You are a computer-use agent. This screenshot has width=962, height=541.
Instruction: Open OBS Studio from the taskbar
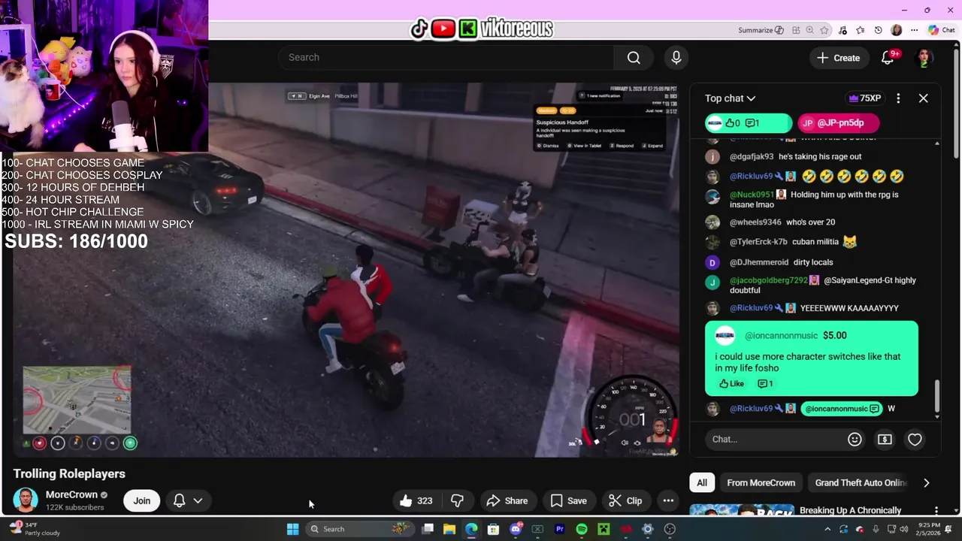[x=670, y=529]
